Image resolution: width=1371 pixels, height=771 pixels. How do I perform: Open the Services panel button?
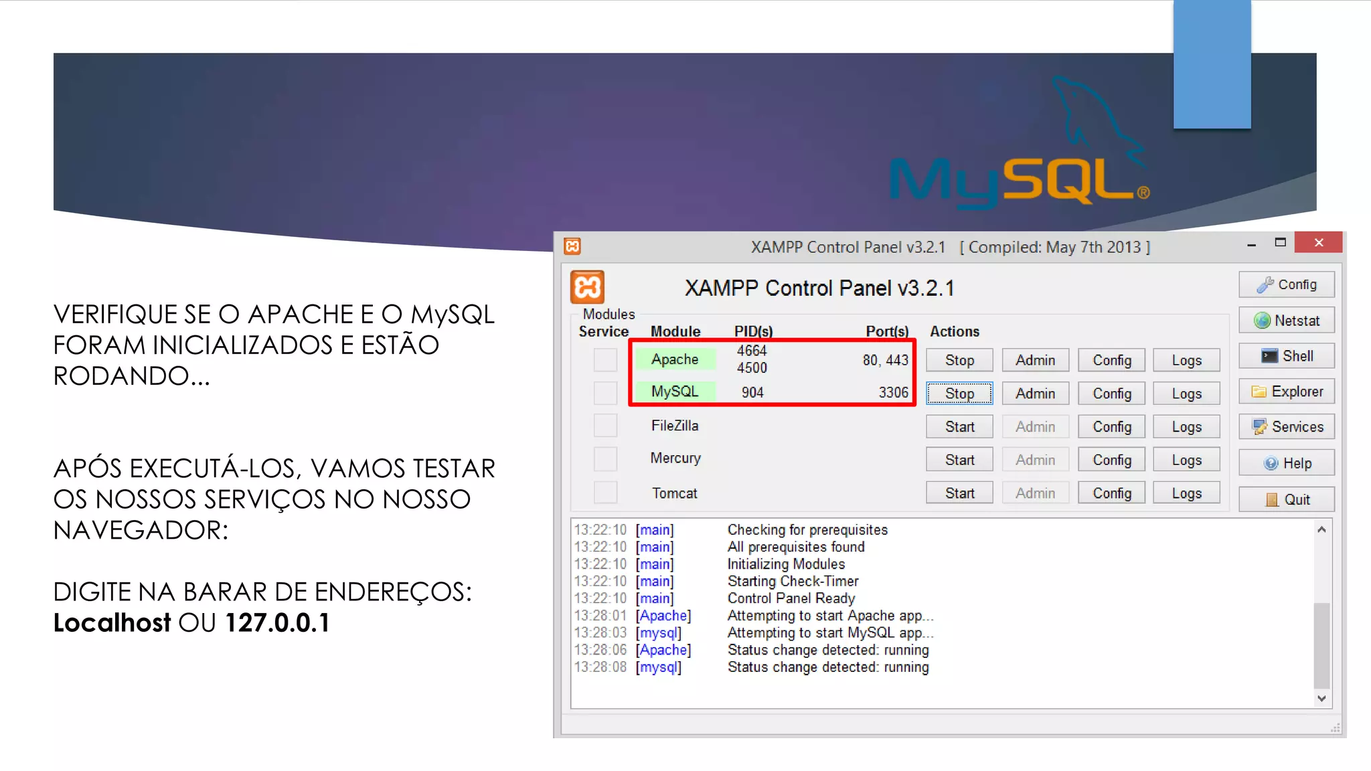pos(1286,427)
